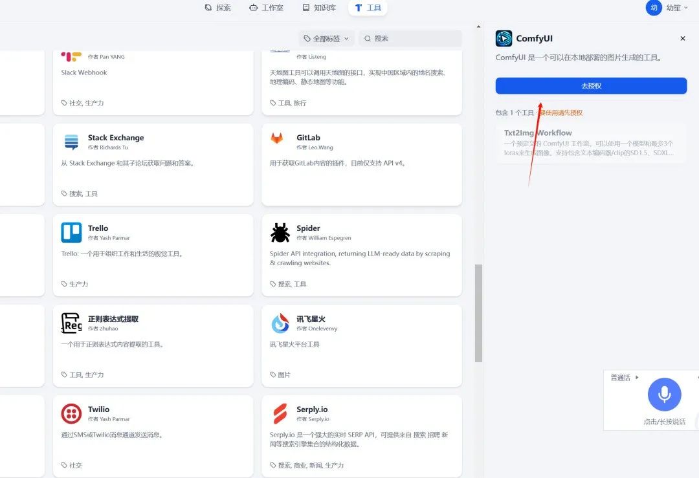Click the tag icon in 全部标签 filter
The height and width of the screenshot is (478, 699).
[307, 39]
